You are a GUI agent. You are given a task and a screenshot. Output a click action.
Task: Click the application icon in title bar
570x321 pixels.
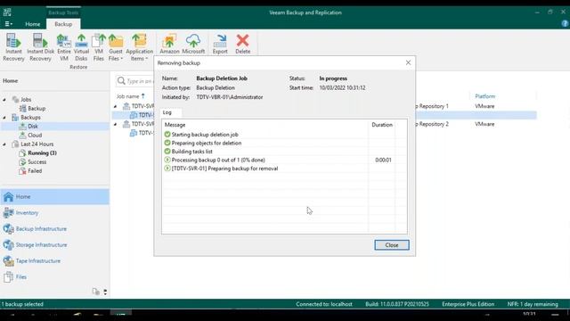point(7,12)
